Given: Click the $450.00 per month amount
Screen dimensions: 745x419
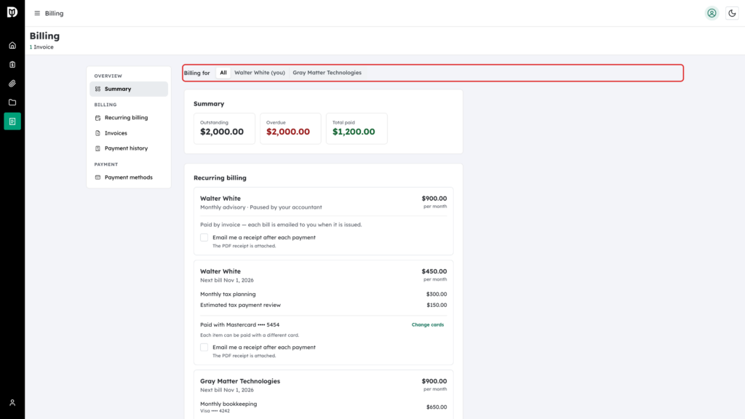Looking at the screenshot, I should [434, 271].
